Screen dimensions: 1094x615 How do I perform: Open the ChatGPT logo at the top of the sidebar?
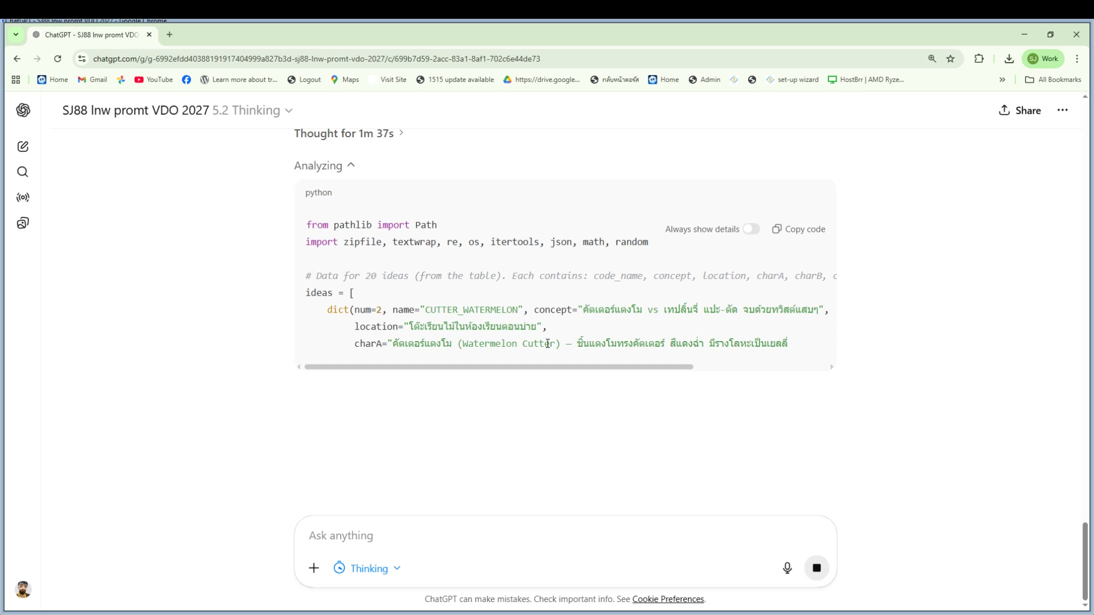23,110
